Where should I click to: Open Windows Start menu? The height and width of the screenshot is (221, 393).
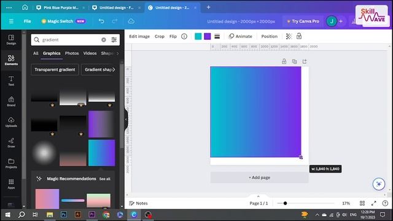pos(8,215)
